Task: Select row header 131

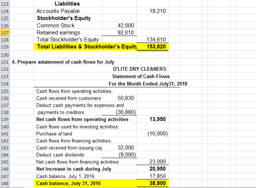Action: point(5,62)
